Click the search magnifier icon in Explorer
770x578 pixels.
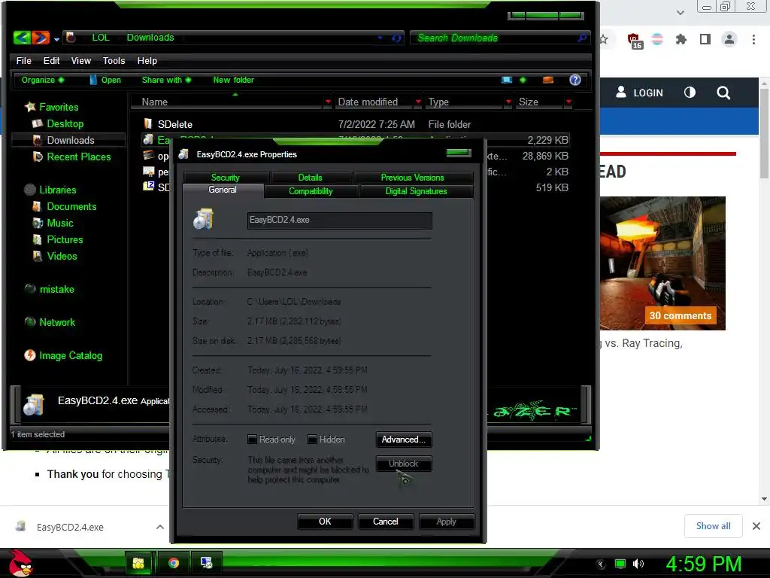tap(583, 38)
